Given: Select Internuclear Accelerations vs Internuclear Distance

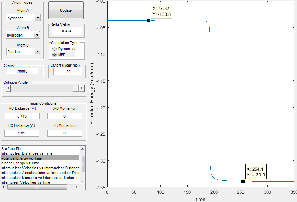Looking at the screenshot, I should 40,173.
